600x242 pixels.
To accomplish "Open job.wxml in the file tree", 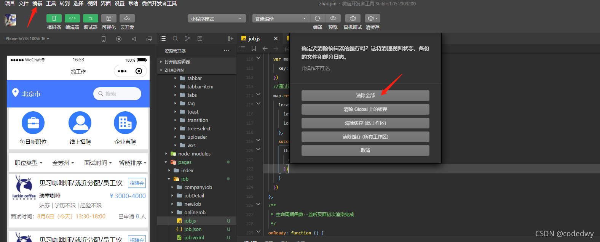I will tap(197, 237).
